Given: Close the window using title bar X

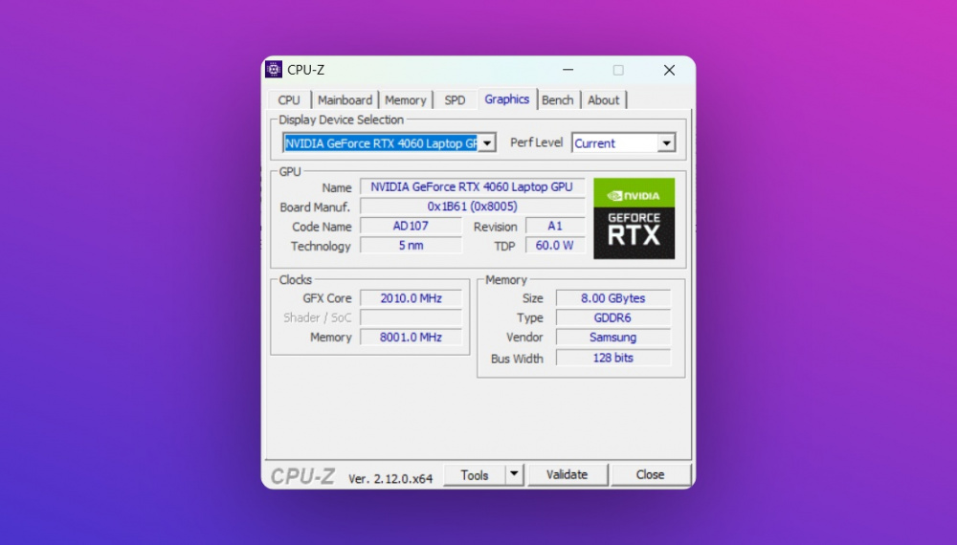Looking at the screenshot, I should (669, 70).
